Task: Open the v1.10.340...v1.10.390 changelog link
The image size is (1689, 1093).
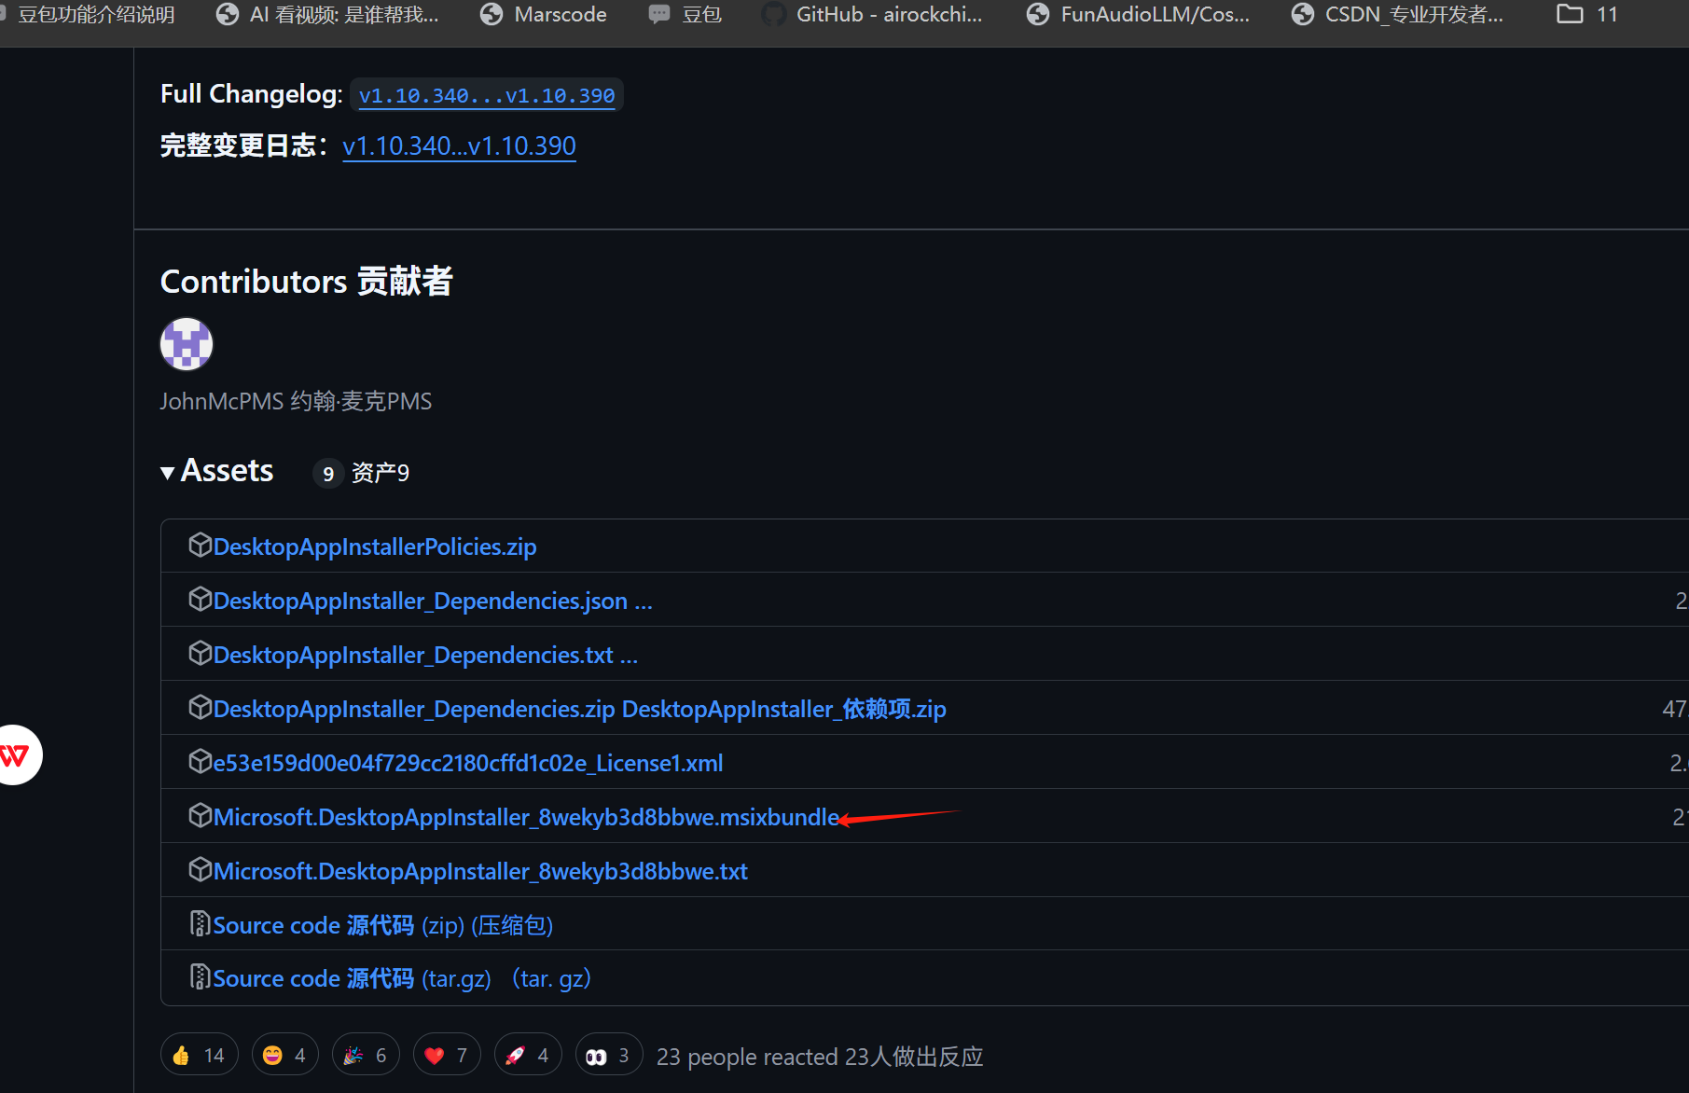Action: click(486, 94)
